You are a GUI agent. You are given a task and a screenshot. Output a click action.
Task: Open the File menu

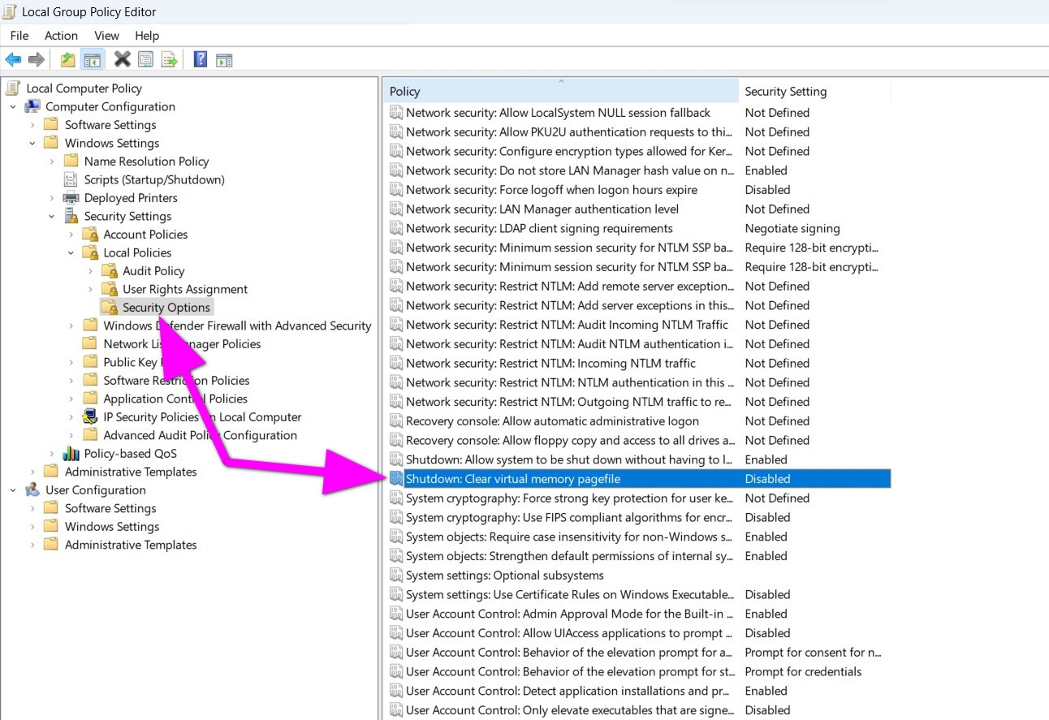(19, 36)
